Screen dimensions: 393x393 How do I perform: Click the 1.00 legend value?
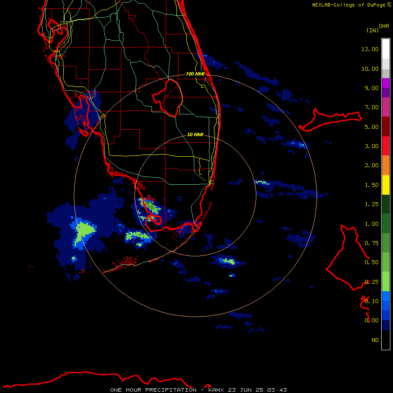[x=372, y=224]
